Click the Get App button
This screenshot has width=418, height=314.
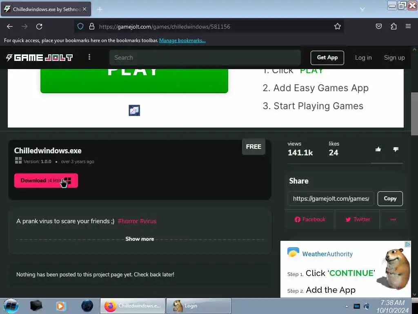(x=327, y=58)
